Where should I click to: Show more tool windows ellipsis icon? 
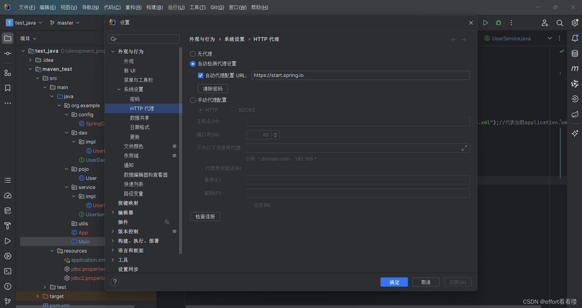[8, 103]
